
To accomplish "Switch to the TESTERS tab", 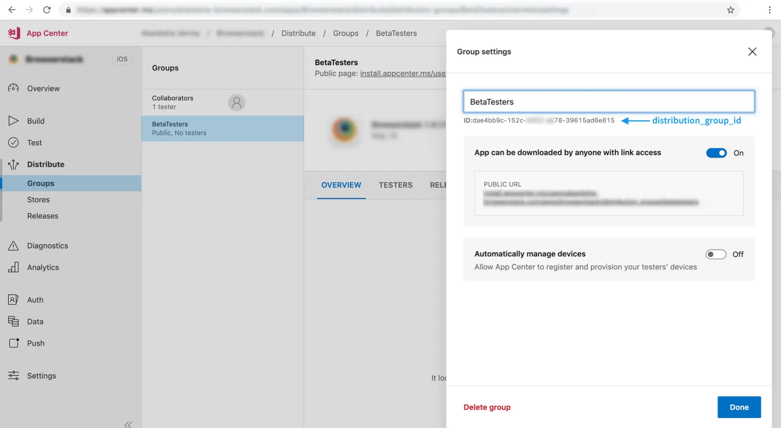I will tap(395, 185).
